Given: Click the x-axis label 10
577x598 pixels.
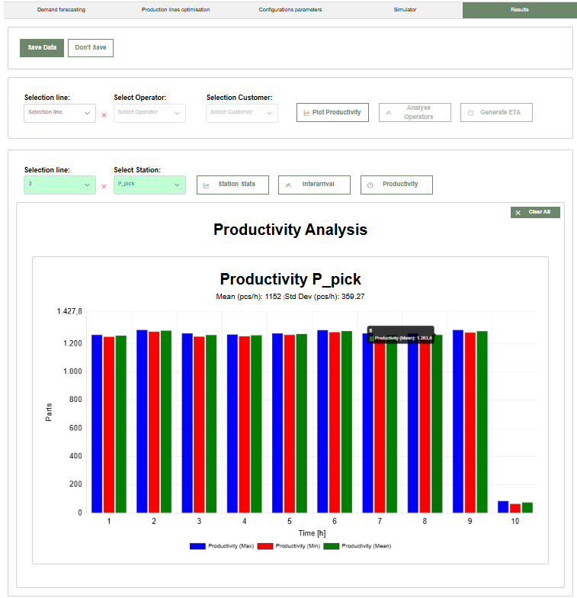Looking at the screenshot, I should point(515,522).
